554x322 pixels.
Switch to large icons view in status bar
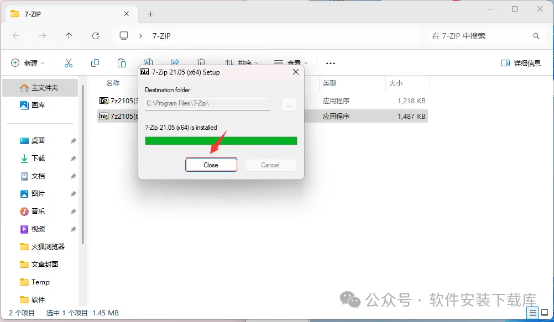545,313
